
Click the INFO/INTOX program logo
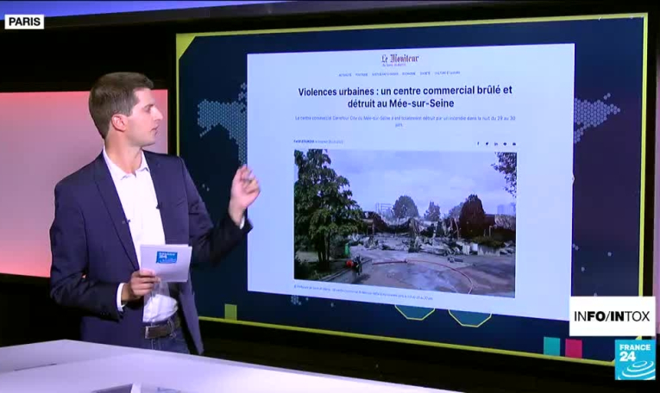click(612, 316)
